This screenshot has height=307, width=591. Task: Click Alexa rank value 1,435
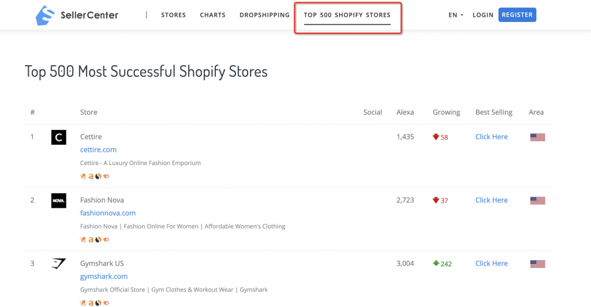click(x=405, y=137)
